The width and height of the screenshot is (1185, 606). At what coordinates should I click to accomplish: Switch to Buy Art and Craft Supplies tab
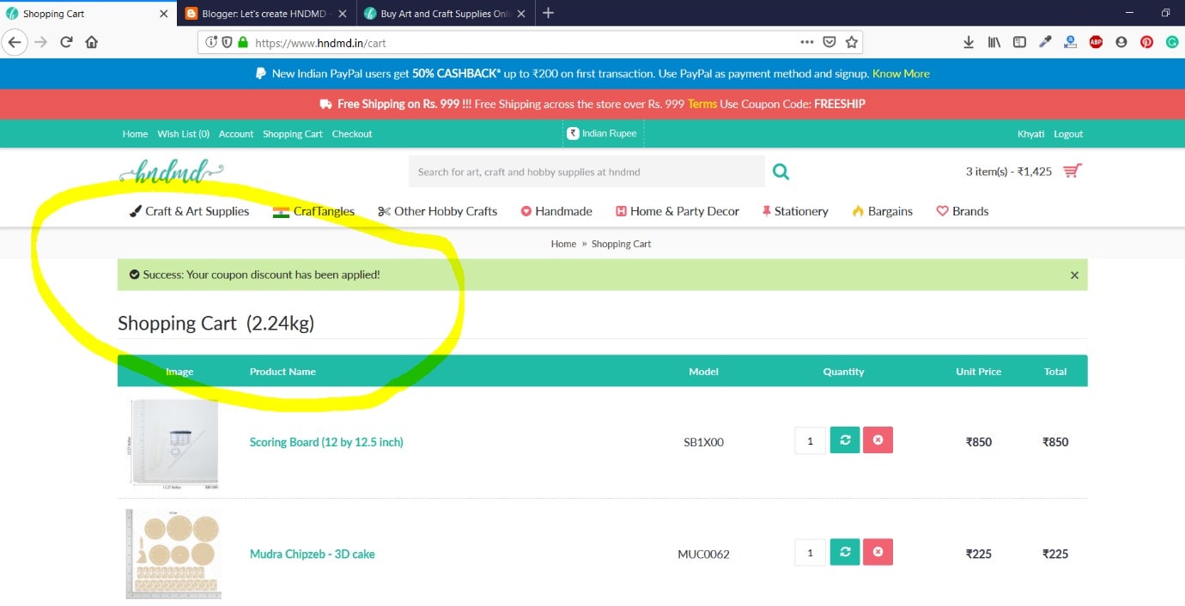[445, 14]
